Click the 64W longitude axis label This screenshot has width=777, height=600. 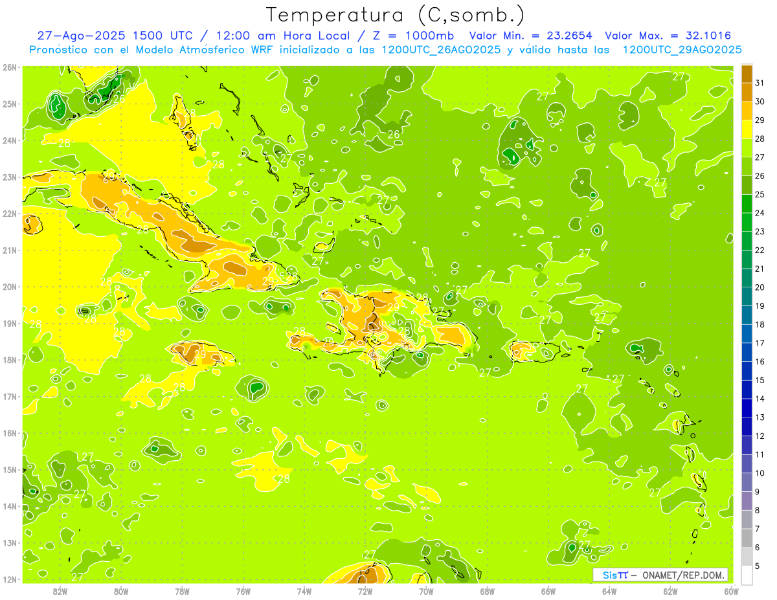pyautogui.click(x=609, y=591)
